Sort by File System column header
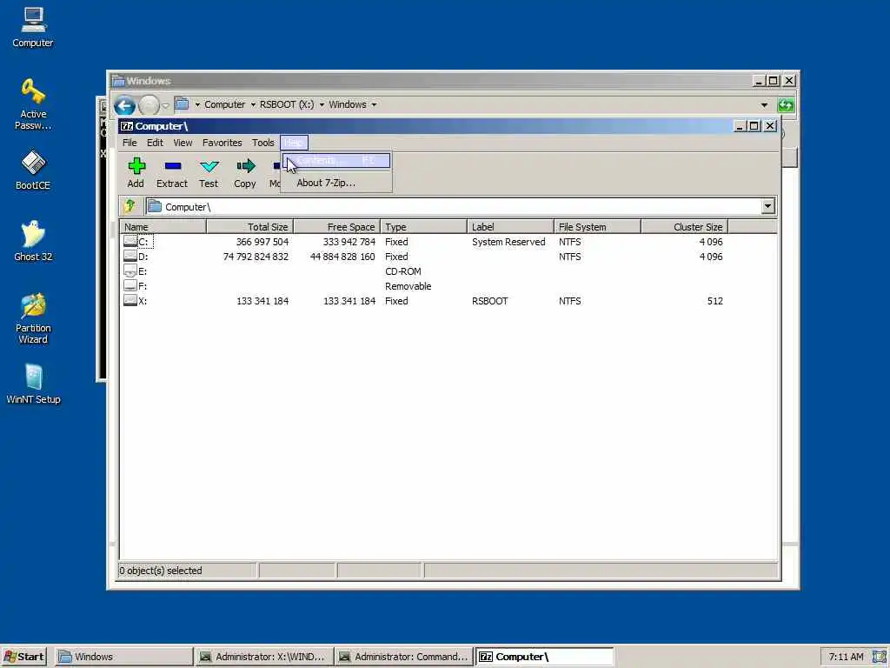 (x=597, y=227)
